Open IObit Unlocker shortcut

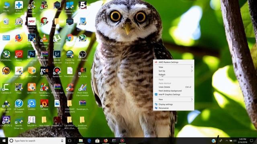(31, 7)
